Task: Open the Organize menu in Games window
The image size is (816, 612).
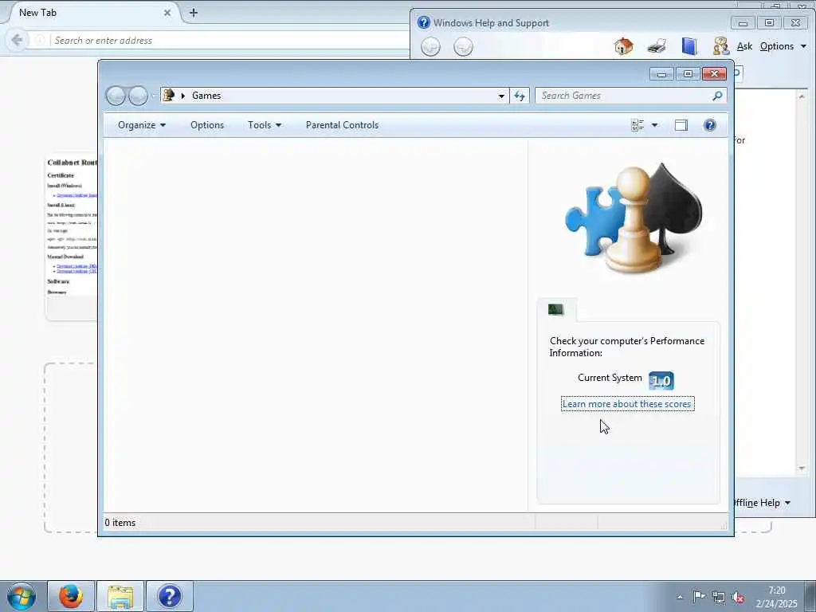Action: pos(142,125)
